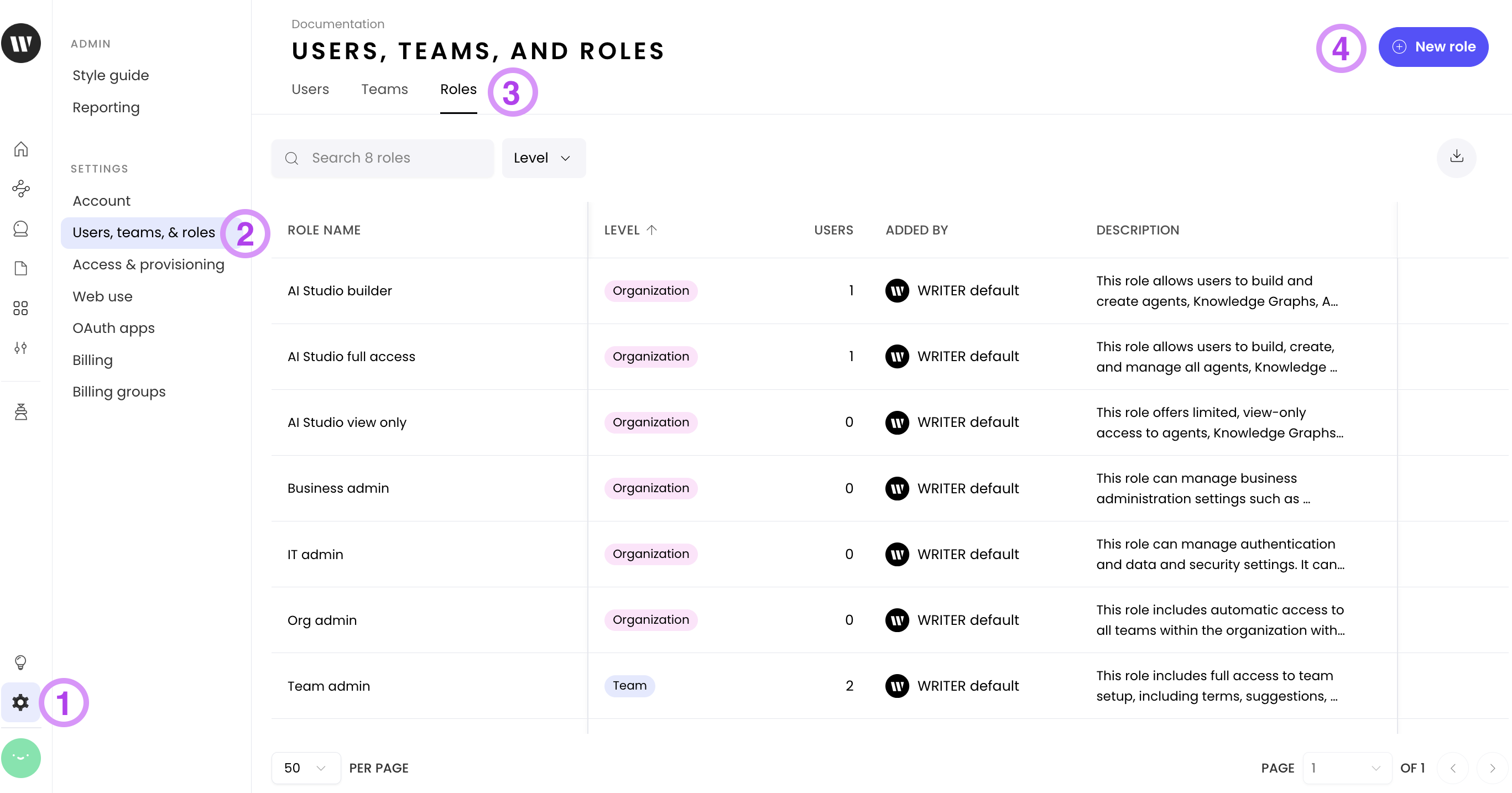The image size is (1512, 793).
Task: Click the Search 8 roles field
Action: click(x=383, y=158)
